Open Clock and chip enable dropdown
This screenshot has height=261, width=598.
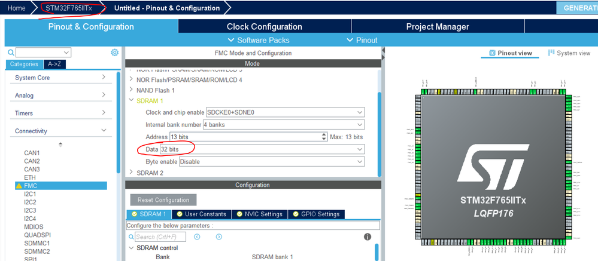(285, 112)
